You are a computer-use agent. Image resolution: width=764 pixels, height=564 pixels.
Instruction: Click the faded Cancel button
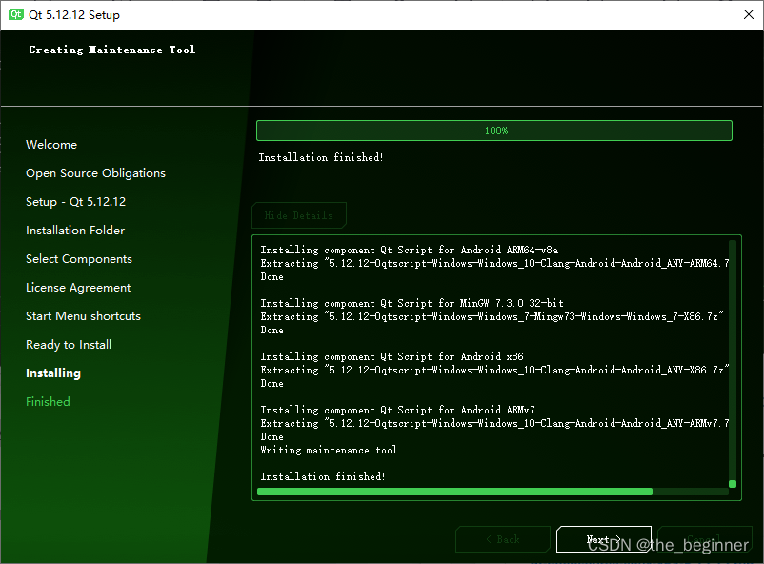705,539
